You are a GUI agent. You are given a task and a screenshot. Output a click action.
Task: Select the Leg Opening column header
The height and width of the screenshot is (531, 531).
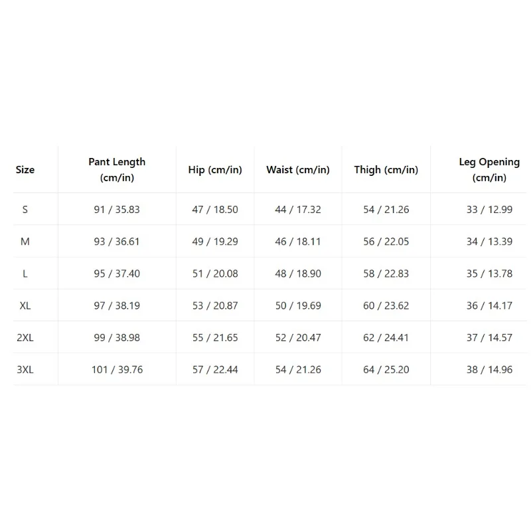coord(489,170)
